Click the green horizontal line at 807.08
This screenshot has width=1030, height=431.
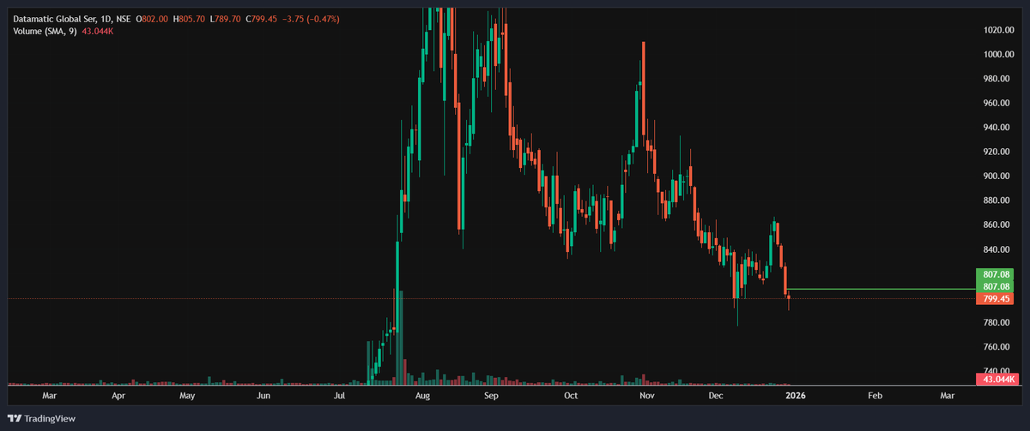pos(880,289)
